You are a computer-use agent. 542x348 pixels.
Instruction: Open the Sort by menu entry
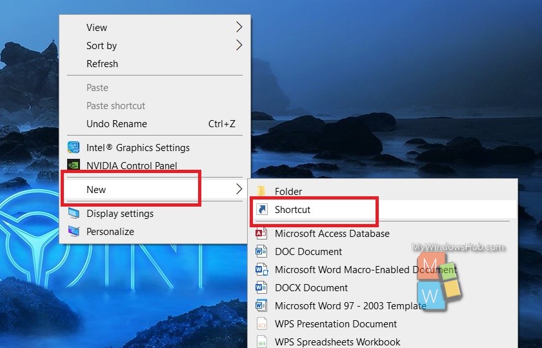point(155,45)
